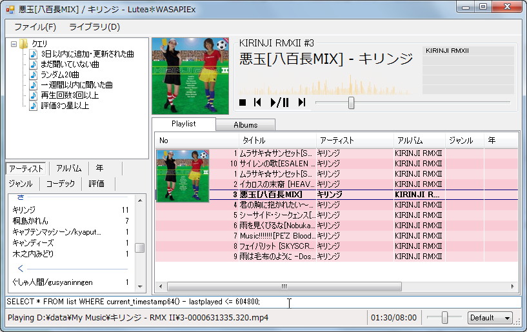Select artist 木之内みどり in list

pyautogui.click(x=70, y=254)
